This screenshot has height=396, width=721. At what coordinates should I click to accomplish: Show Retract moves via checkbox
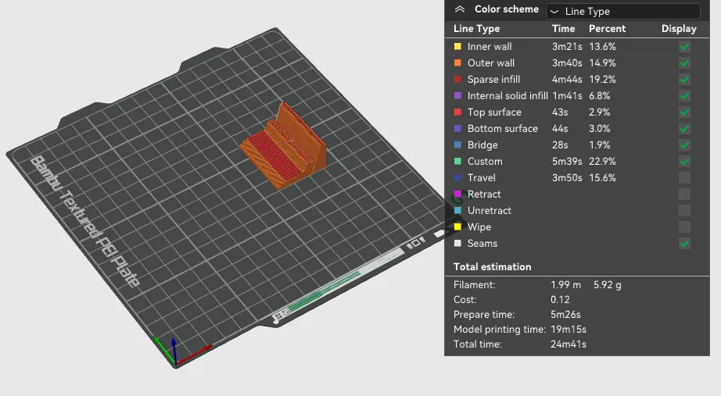click(684, 194)
